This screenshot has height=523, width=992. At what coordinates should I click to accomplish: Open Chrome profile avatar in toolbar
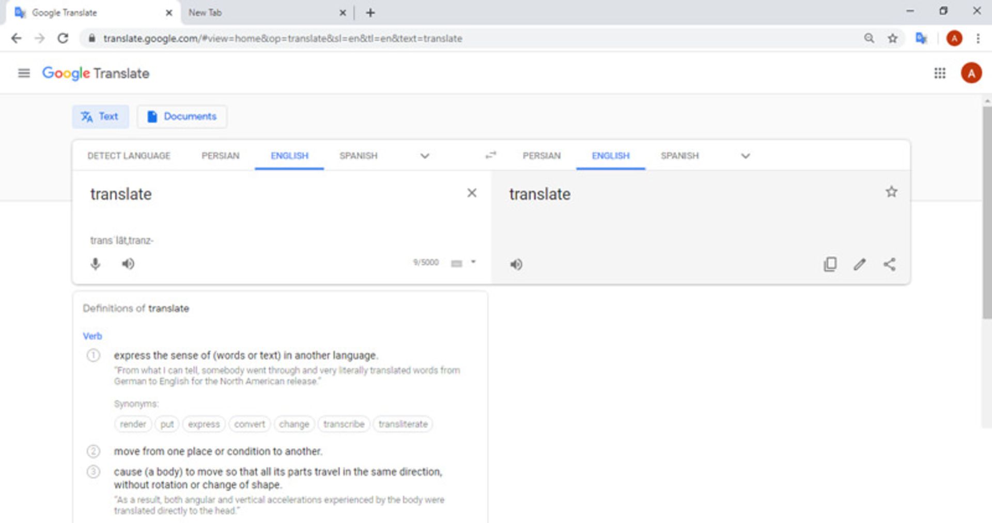click(x=954, y=38)
